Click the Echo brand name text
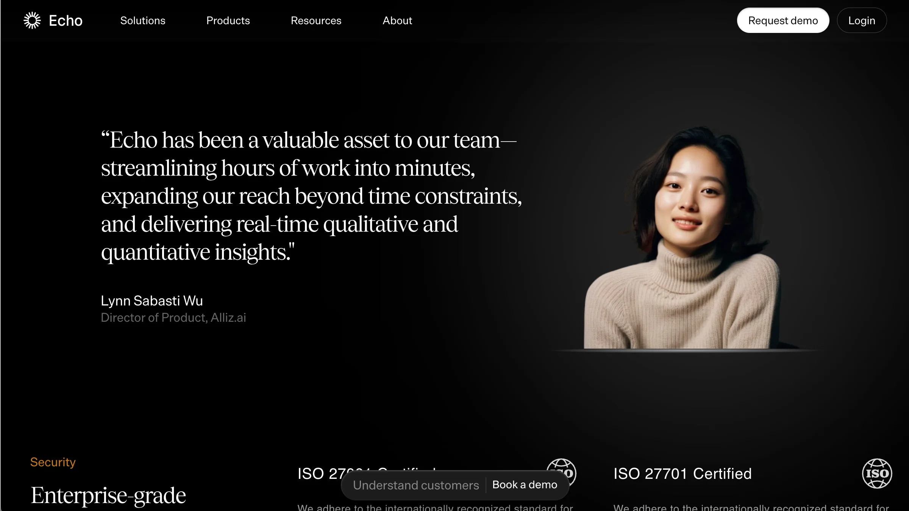 (x=66, y=21)
